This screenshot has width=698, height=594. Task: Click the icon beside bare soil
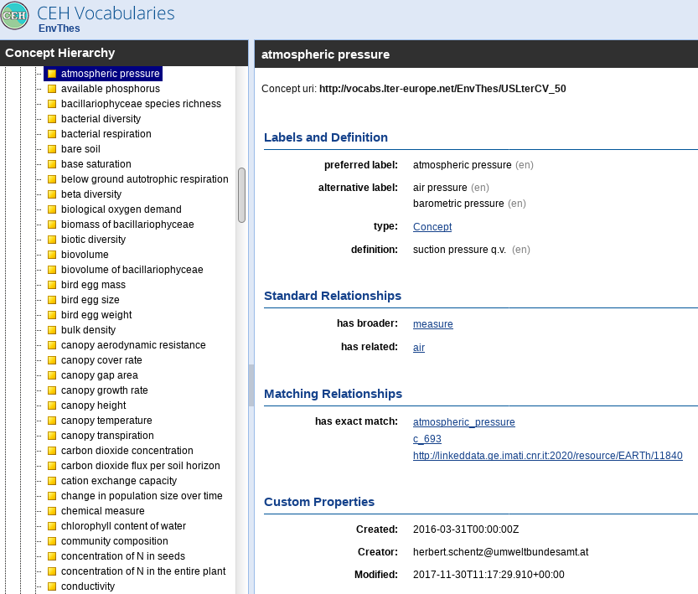pos(52,149)
